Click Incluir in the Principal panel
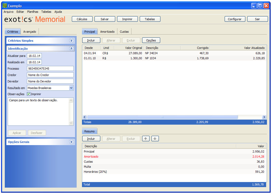Viewport: 272px width, 194px height. click(91, 40)
